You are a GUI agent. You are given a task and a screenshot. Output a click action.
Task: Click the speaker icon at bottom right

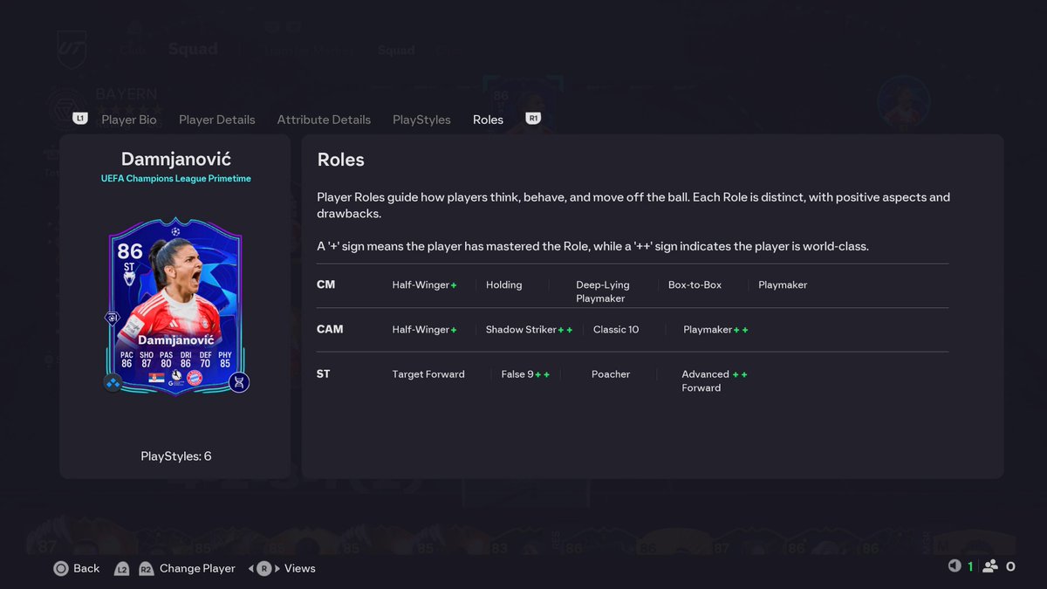point(955,566)
